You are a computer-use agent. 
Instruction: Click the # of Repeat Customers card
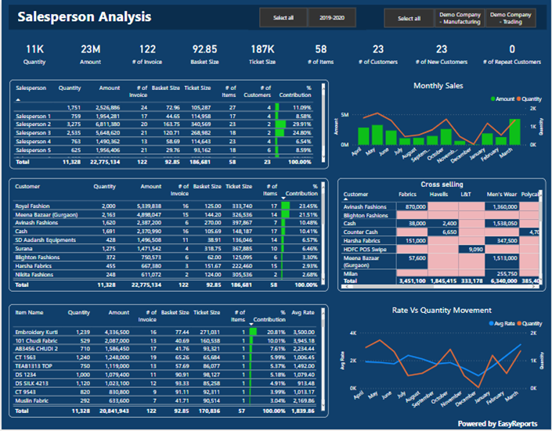pyautogui.click(x=512, y=54)
